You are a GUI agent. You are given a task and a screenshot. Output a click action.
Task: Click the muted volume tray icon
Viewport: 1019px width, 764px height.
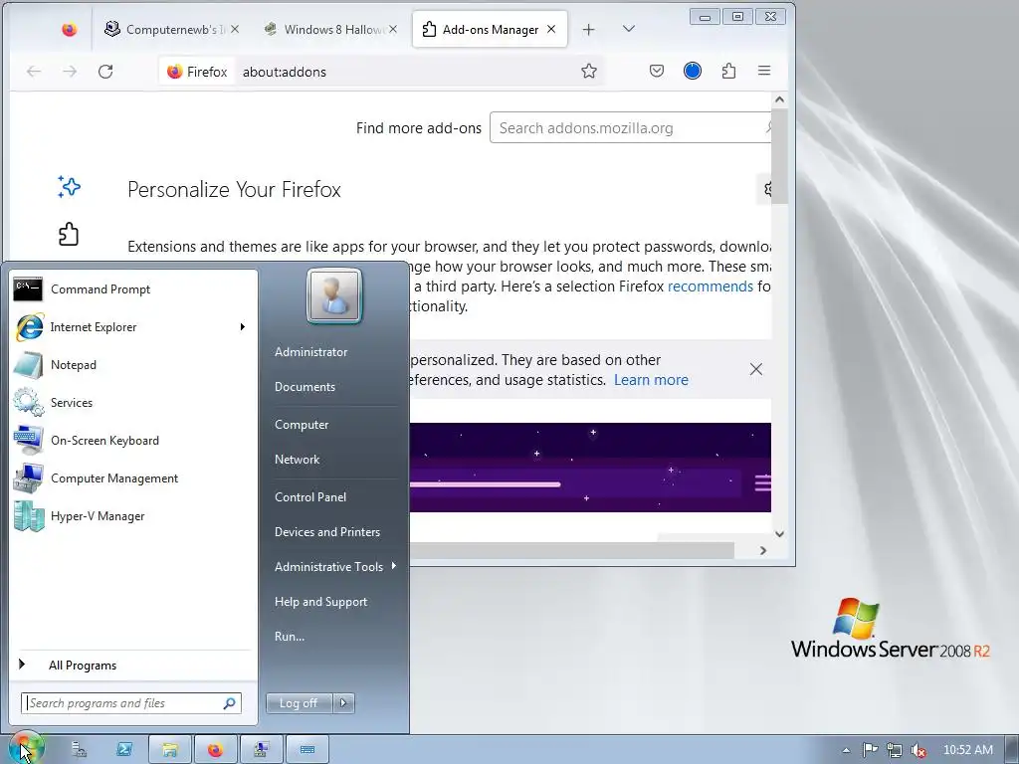(x=918, y=750)
